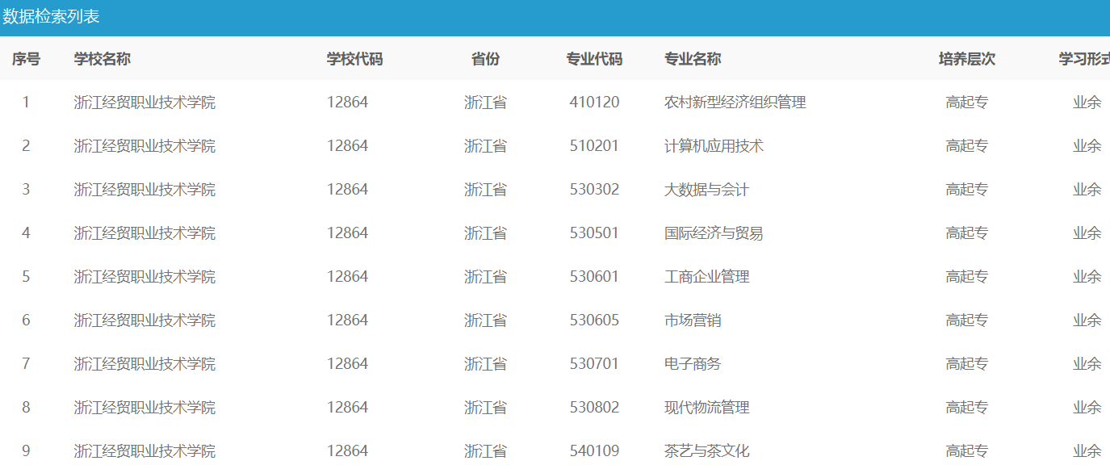The image size is (1110, 465).
Task: Click major code 540109
Action: click(594, 451)
